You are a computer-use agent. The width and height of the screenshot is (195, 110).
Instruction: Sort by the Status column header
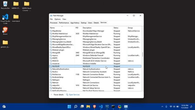120,28
